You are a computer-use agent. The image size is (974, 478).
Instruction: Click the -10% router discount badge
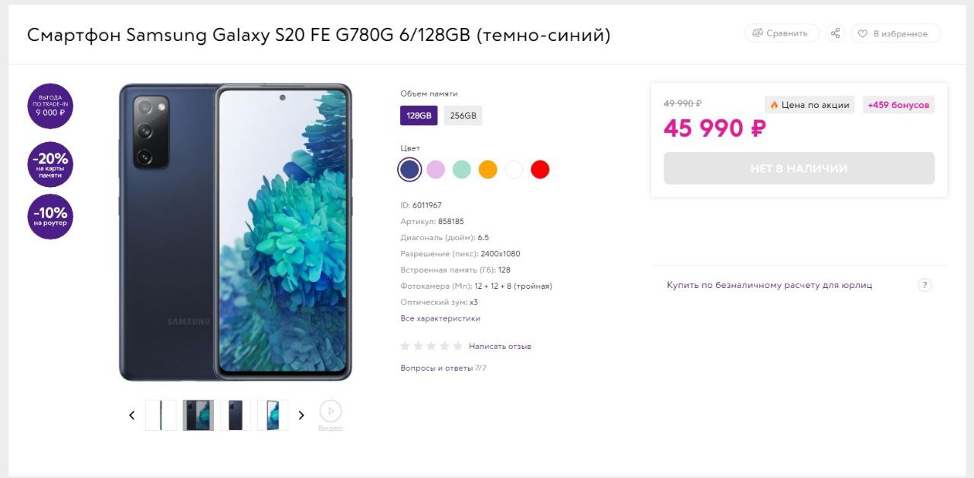[50, 217]
